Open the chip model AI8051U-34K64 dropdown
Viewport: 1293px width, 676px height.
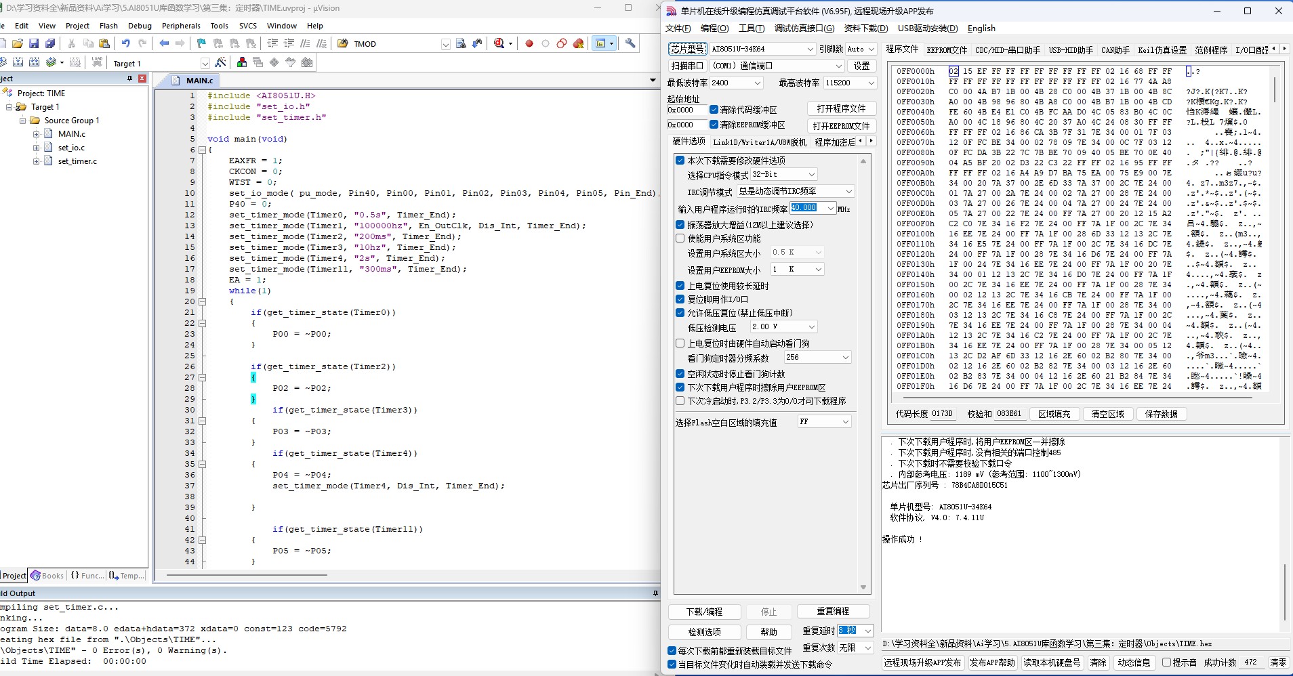(x=762, y=49)
